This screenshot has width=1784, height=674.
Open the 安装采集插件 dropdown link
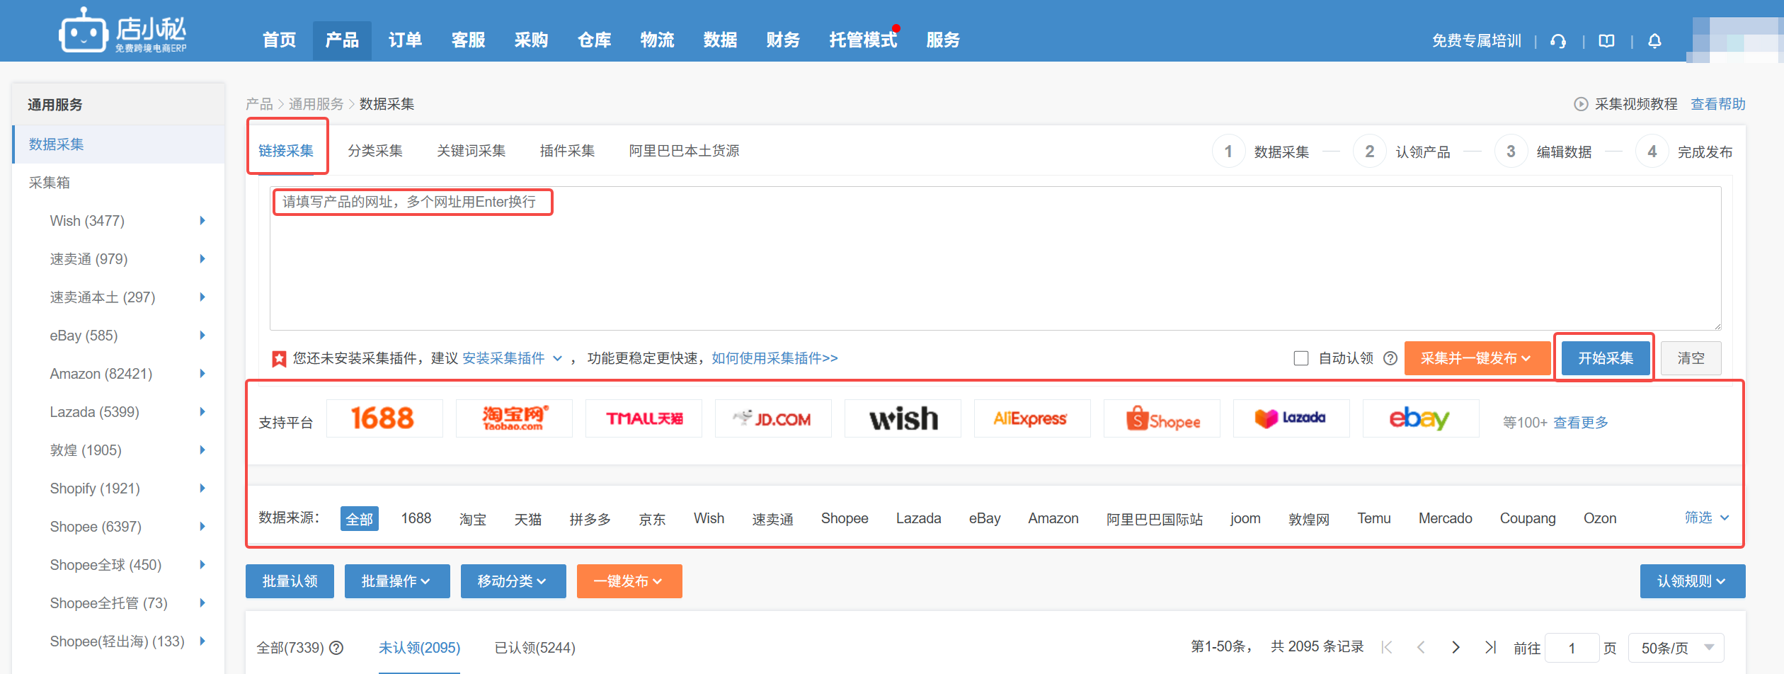(513, 358)
